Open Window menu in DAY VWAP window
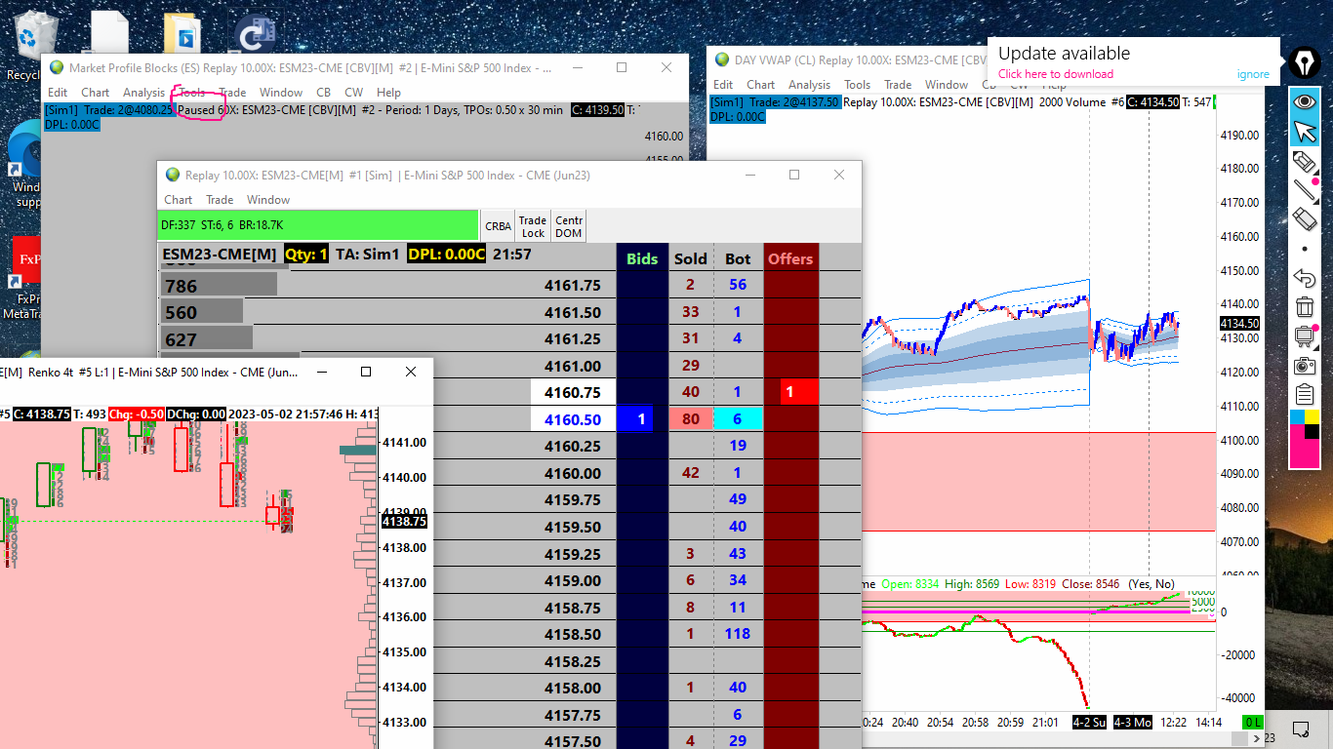 (x=947, y=85)
